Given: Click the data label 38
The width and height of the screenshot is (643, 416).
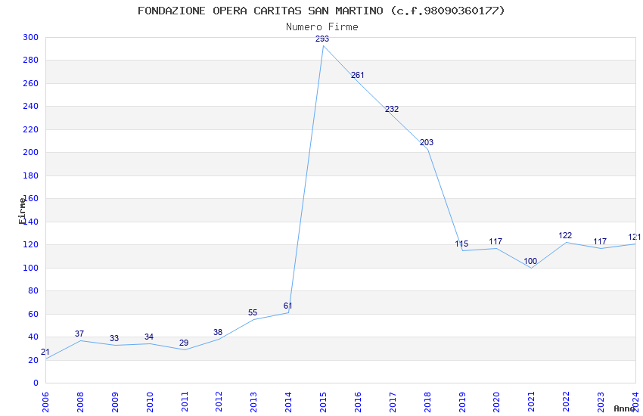Looking at the screenshot, I should click(x=218, y=332).
